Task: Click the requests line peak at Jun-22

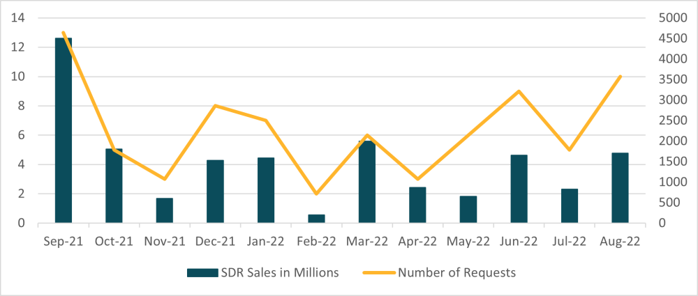Action: pos(519,91)
